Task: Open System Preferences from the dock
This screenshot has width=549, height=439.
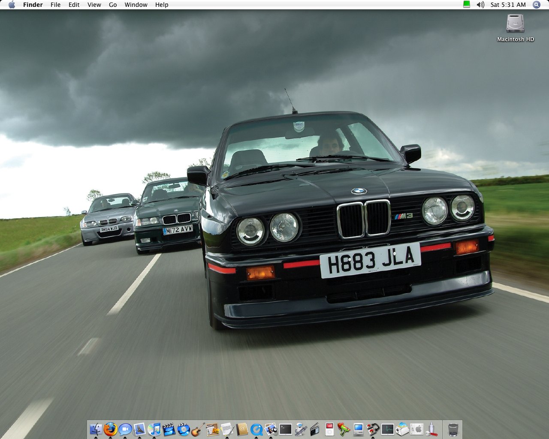Action: (x=416, y=429)
